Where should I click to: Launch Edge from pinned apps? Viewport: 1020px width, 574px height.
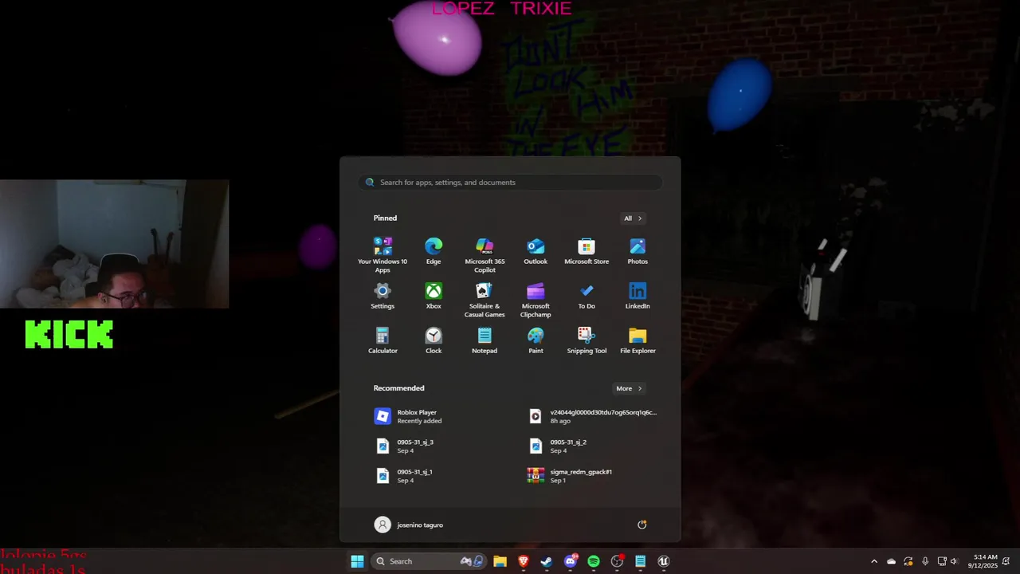[433, 251]
